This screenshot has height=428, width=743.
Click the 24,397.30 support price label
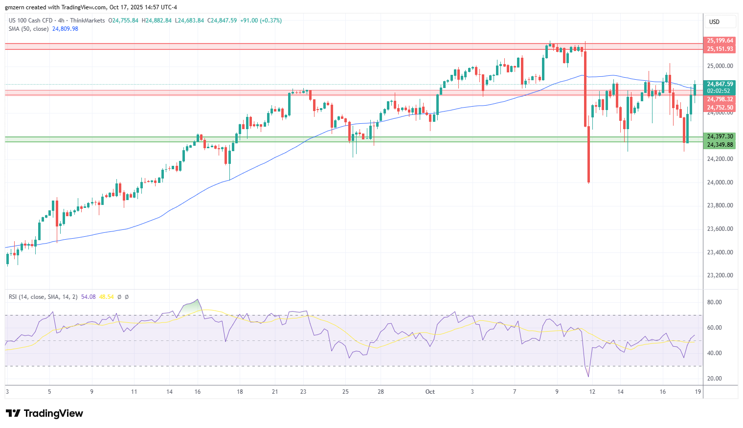point(720,136)
